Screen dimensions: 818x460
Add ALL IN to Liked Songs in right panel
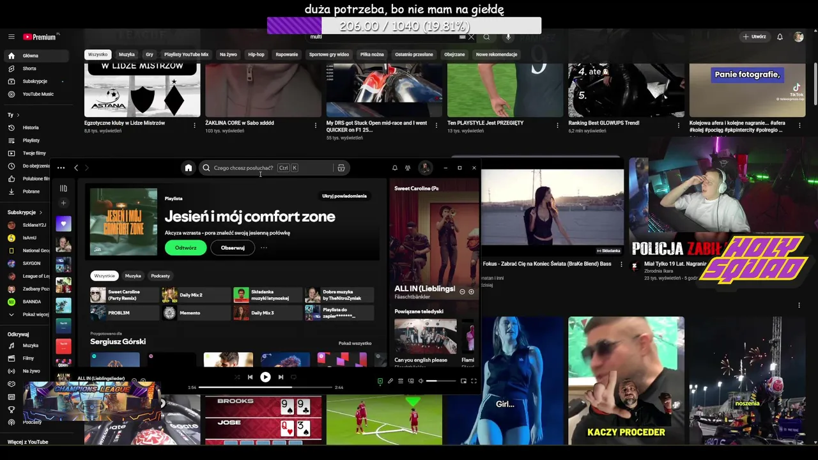tap(471, 291)
